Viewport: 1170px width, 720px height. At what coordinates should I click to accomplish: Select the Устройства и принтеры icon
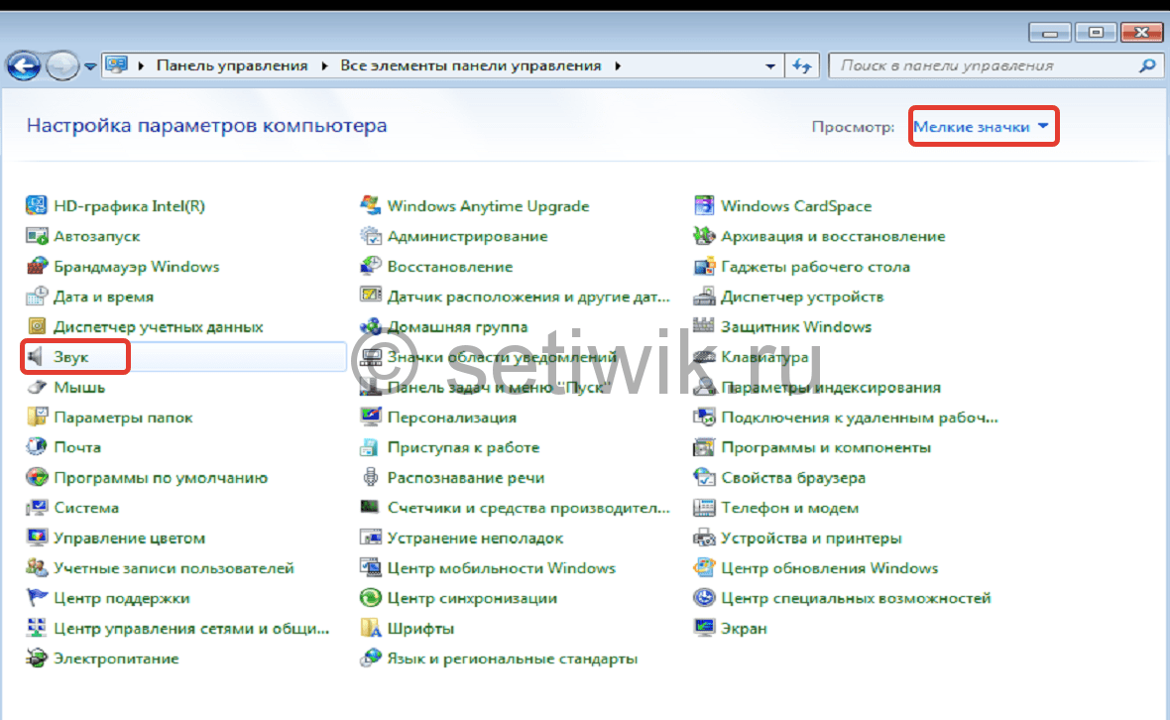coord(704,538)
